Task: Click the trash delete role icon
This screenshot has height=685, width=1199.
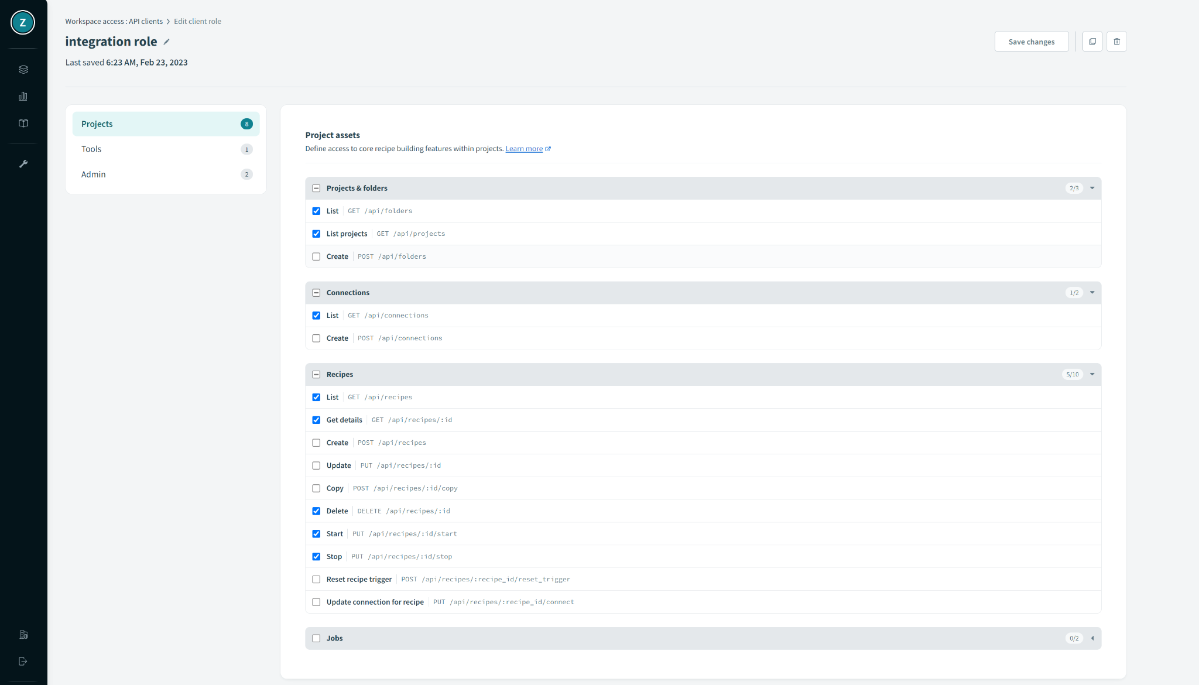Action: pos(1116,42)
